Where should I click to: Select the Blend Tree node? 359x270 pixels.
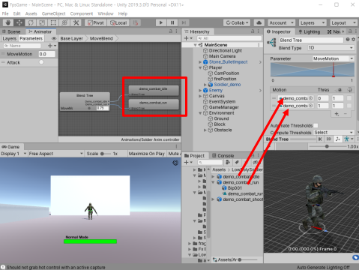point(85,101)
